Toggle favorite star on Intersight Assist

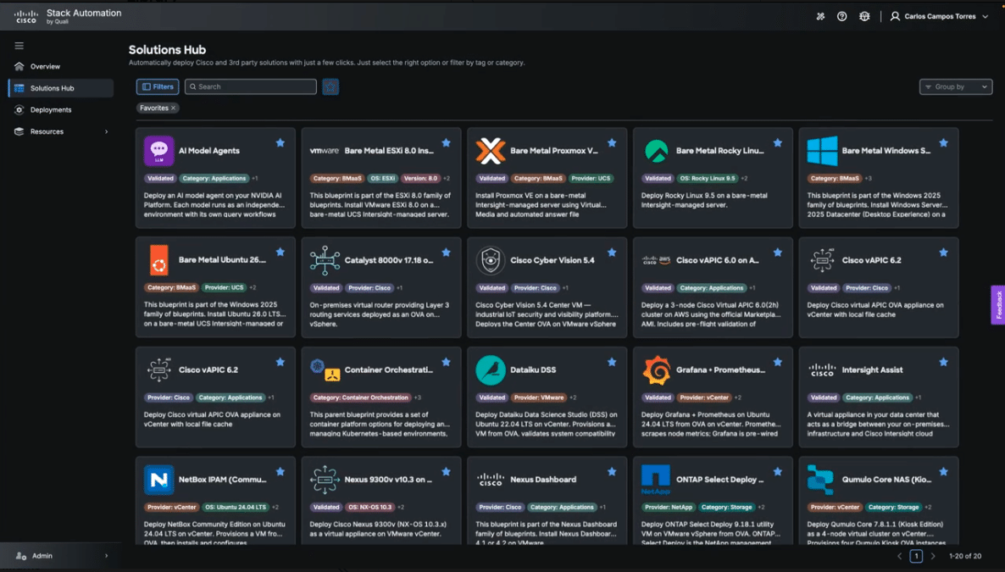(x=943, y=363)
